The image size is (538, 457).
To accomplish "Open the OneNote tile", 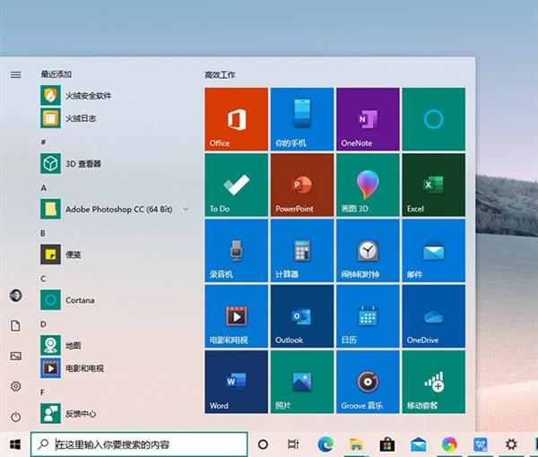I will click(x=368, y=119).
